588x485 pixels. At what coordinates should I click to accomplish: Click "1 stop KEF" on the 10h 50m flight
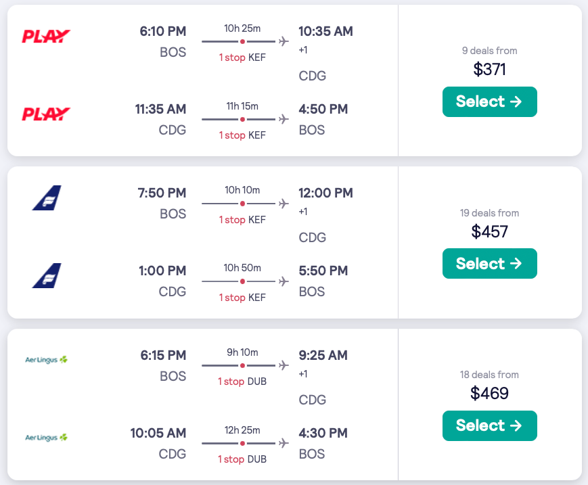tap(242, 298)
